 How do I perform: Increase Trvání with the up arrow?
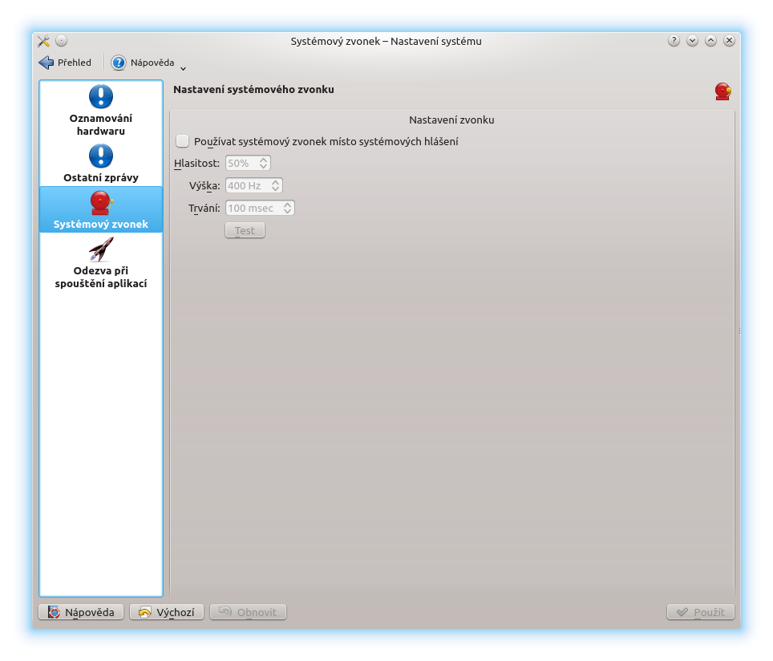(287, 205)
